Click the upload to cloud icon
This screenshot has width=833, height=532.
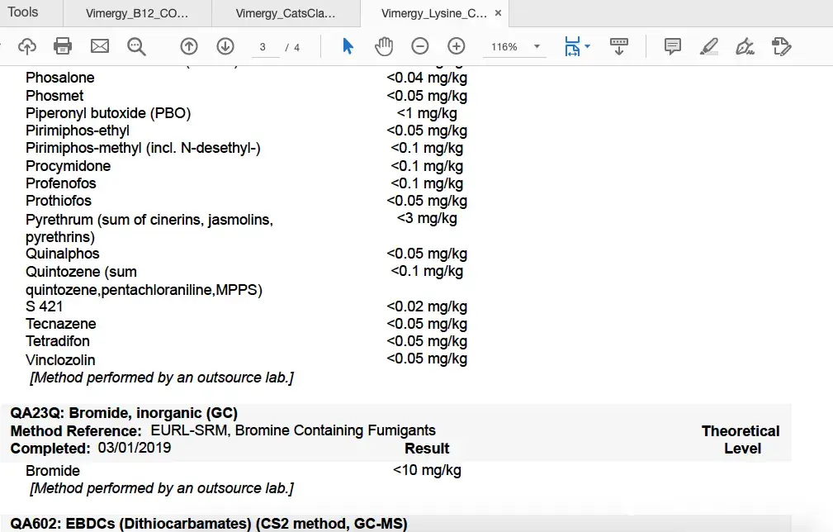tap(27, 46)
